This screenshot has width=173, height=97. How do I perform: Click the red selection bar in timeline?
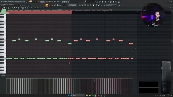39,12
